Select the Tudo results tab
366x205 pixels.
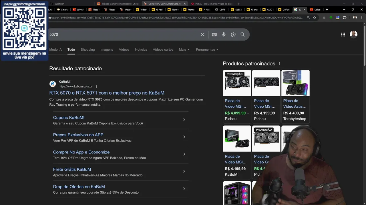coord(71,50)
